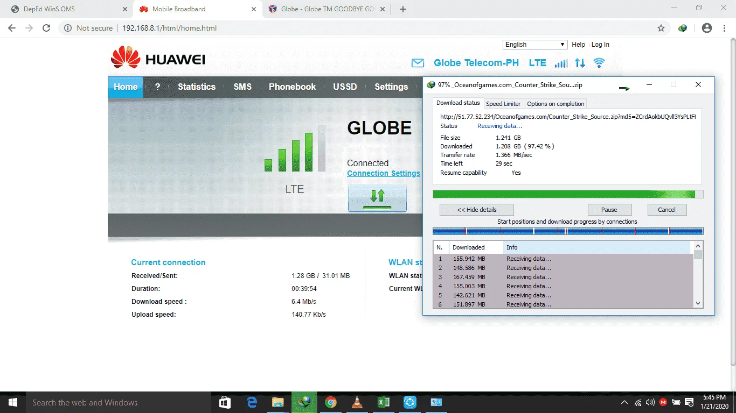Screen dimensions: 736x413
Task: Open VLC media player from the taskbar
Action: (357, 402)
